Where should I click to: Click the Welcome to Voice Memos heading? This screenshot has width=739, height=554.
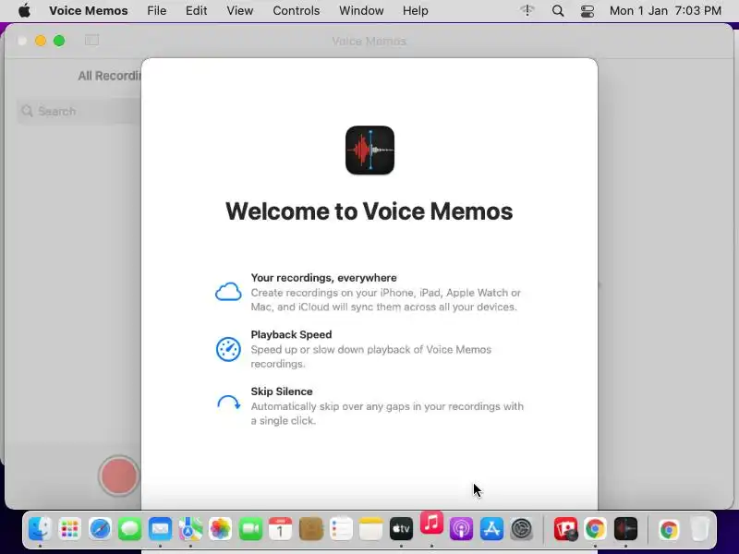coord(369,211)
